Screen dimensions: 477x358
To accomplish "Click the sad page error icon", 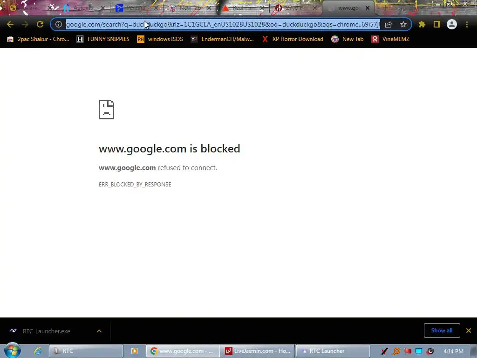I will [107, 110].
